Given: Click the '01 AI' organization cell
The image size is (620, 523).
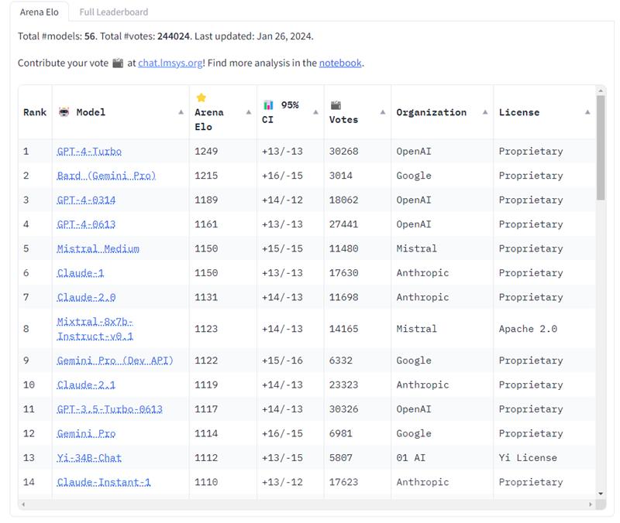Looking at the screenshot, I should [411, 458].
